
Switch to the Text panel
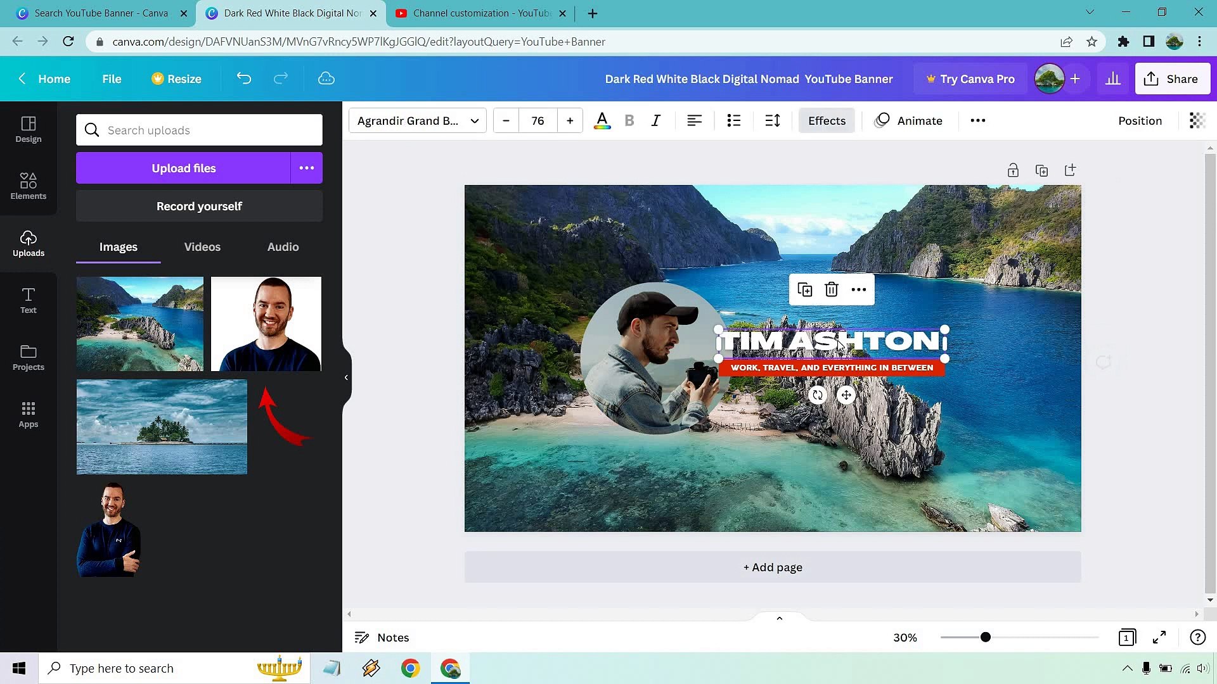28,300
